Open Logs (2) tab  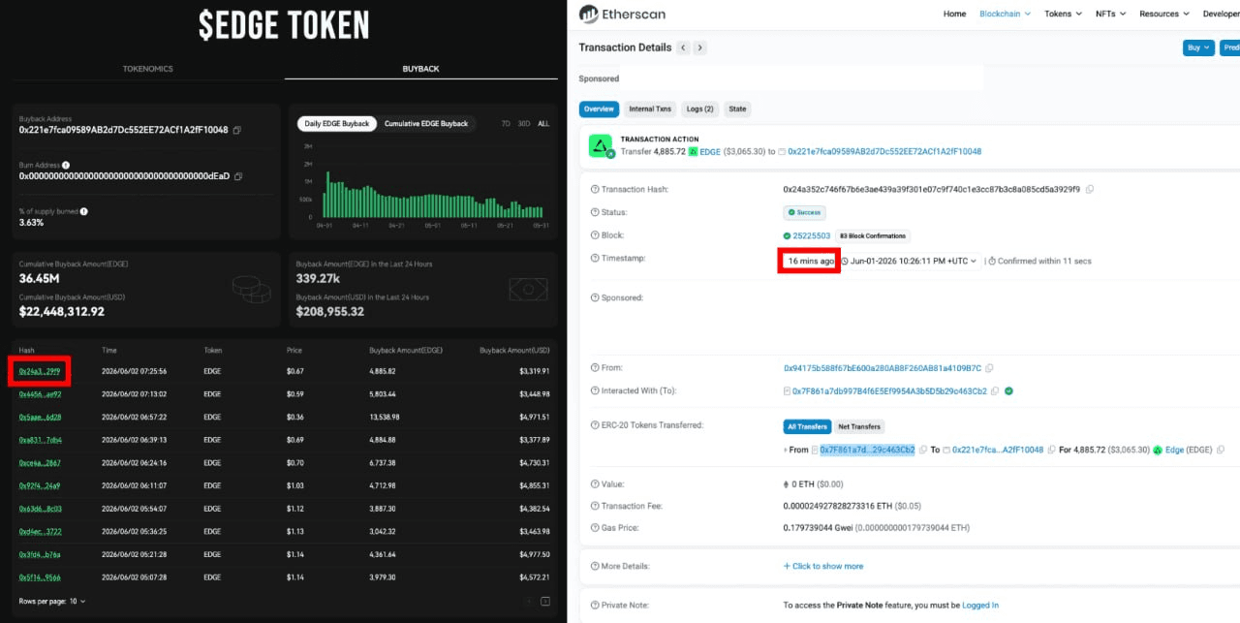point(699,109)
